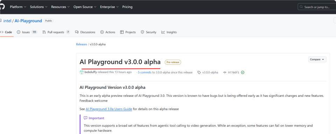The width and height of the screenshot is (336, 134).
Task: Click the search magnifier icon
Action: pos(301,7)
